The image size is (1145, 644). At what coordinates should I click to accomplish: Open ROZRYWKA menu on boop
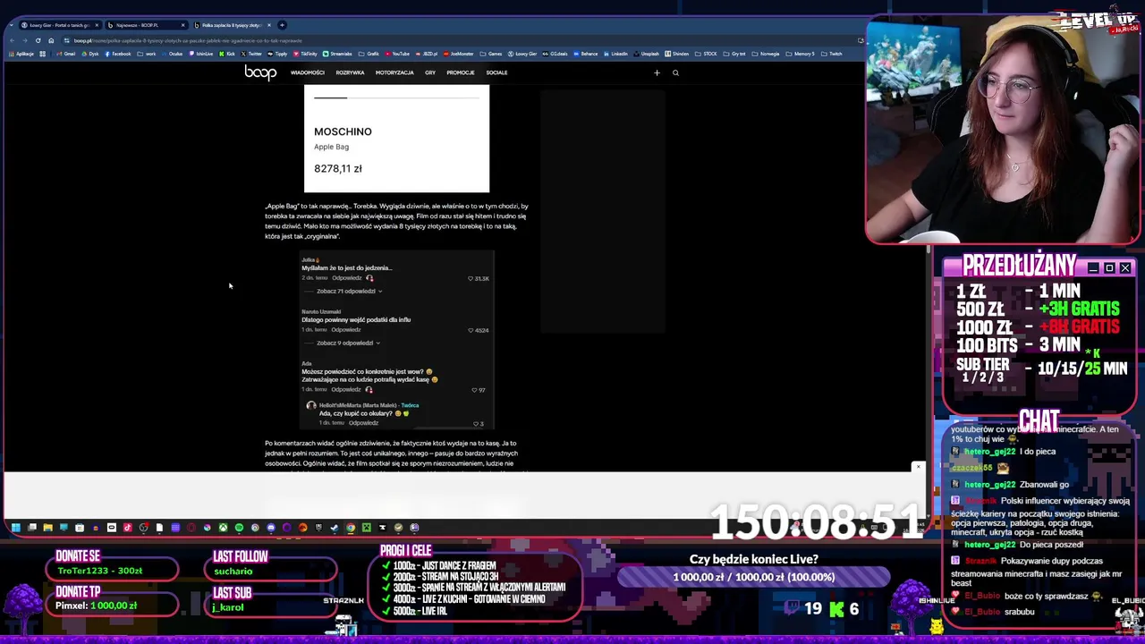pos(350,72)
